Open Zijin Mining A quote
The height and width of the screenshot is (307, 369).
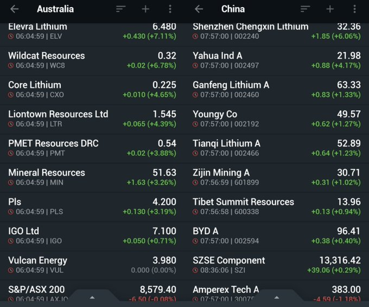277,178
